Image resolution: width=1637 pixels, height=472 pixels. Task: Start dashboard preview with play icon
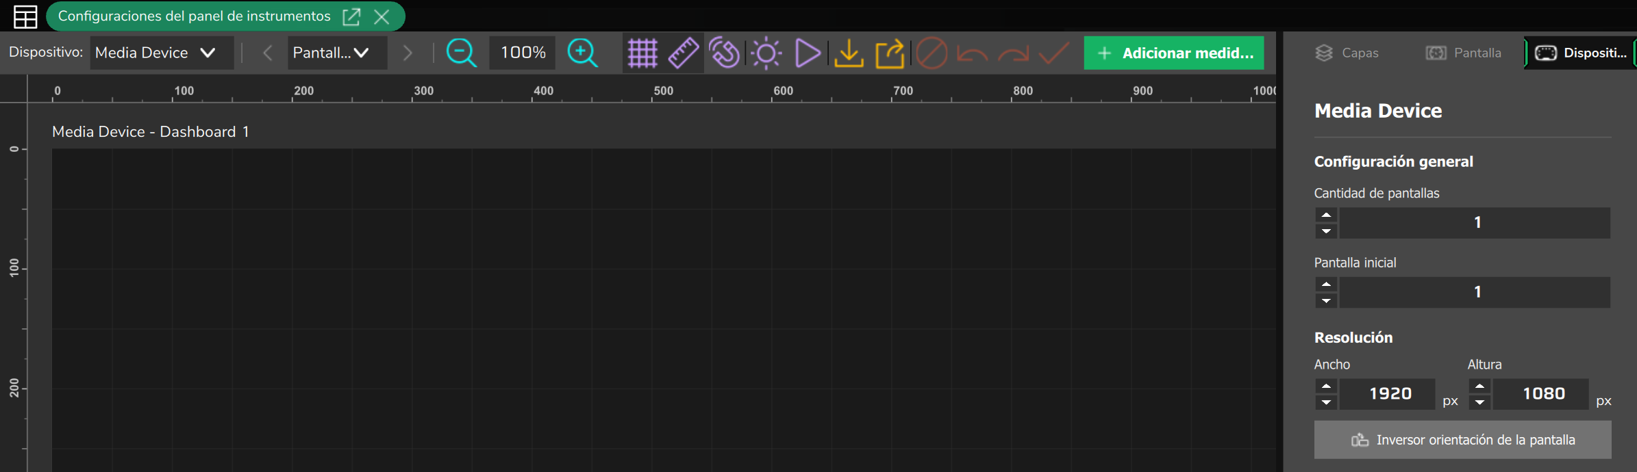(x=808, y=53)
